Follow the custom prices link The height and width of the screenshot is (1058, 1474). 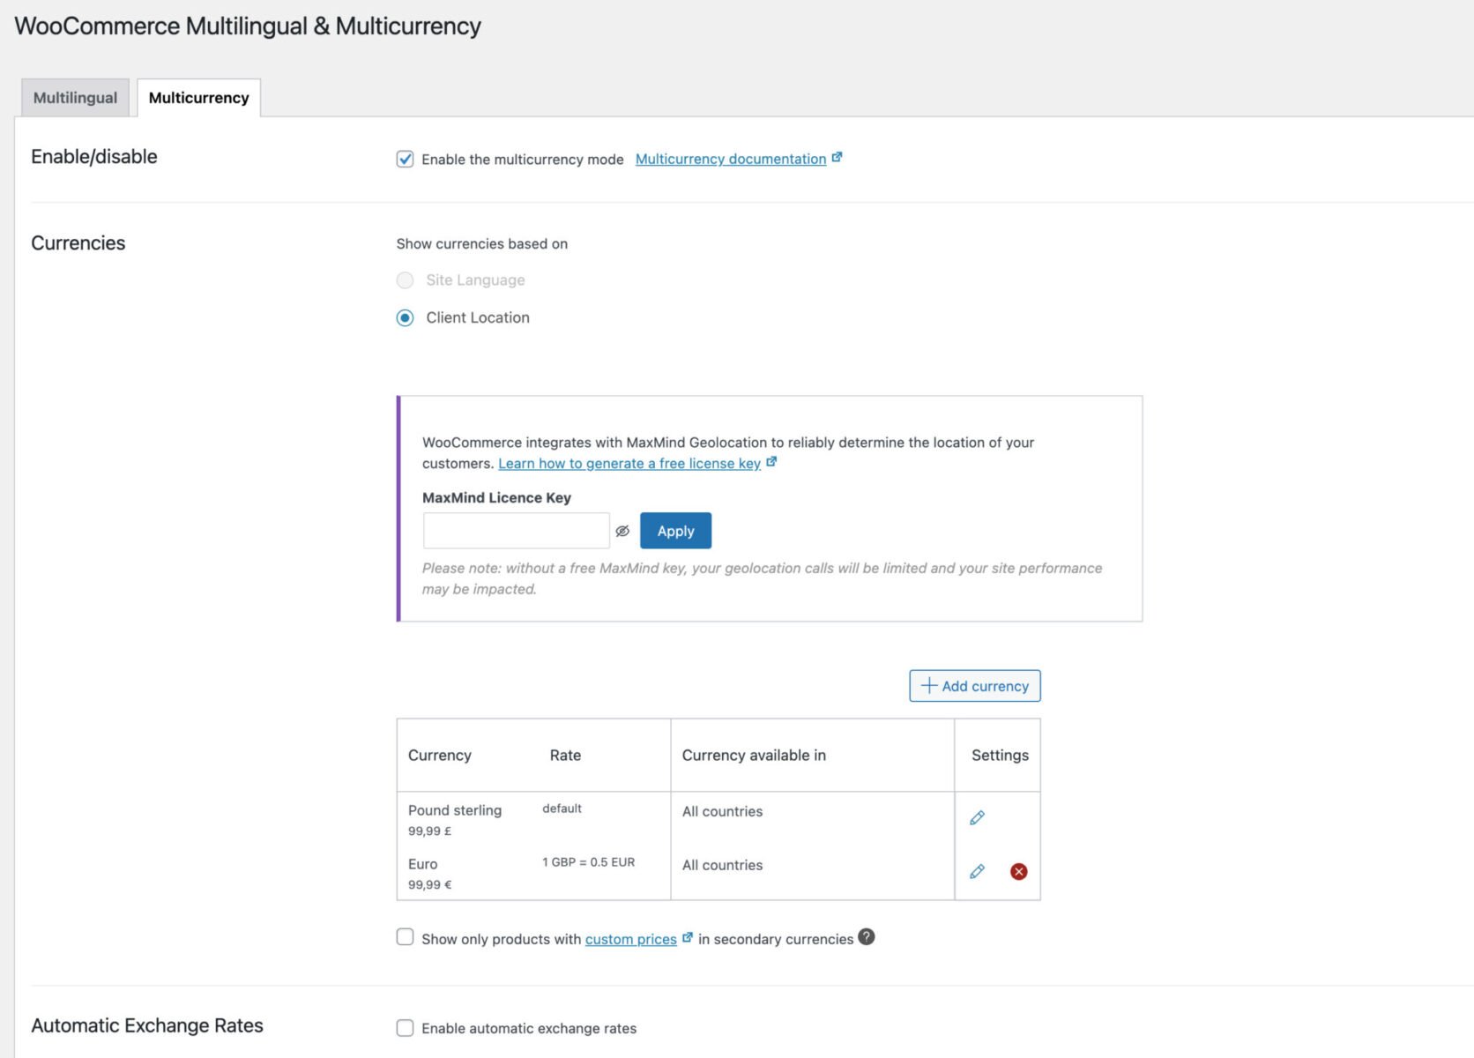pyautogui.click(x=631, y=940)
